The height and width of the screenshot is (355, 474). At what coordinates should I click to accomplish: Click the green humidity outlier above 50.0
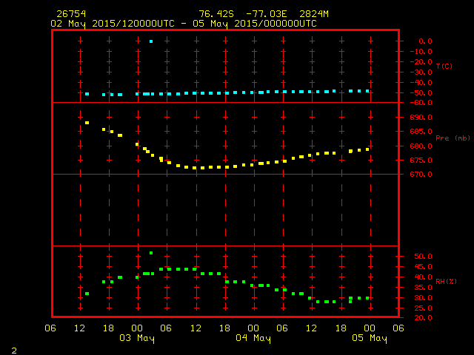[151, 253]
